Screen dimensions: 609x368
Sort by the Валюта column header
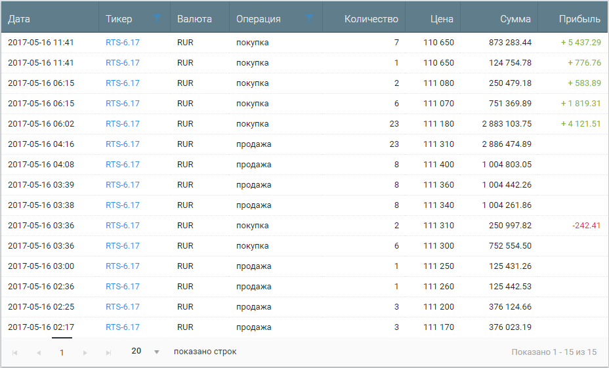(x=194, y=18)
